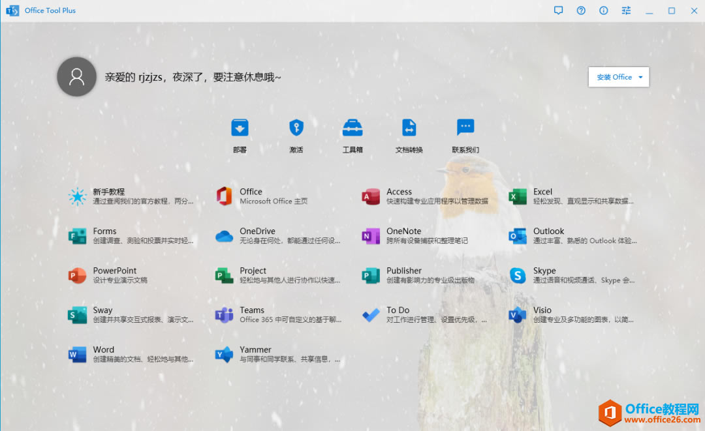
Task: Click the Office Tool Plus logo in title bar
Action: (12, 10)
